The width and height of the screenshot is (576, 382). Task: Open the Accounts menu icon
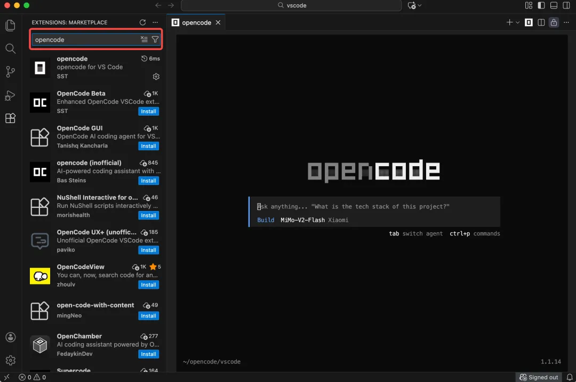[10, 337]
